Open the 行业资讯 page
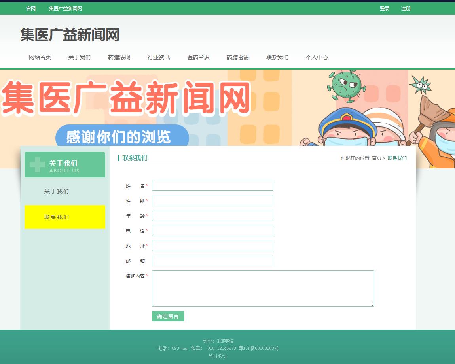 158,57
